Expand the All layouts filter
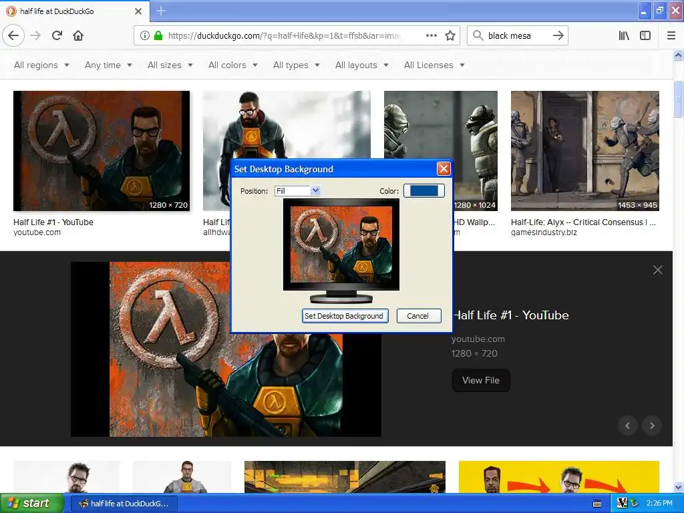The width and height of the screenshot is (684, 513). (x=361, y=65)
